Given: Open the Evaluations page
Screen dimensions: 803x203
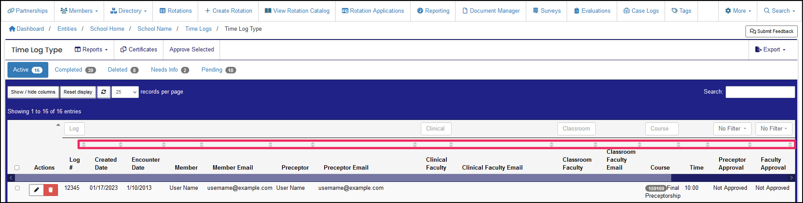Looking at the screenshot, I should point(592,11).
